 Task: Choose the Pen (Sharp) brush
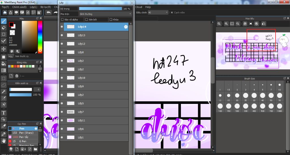[x=23, y=133]
